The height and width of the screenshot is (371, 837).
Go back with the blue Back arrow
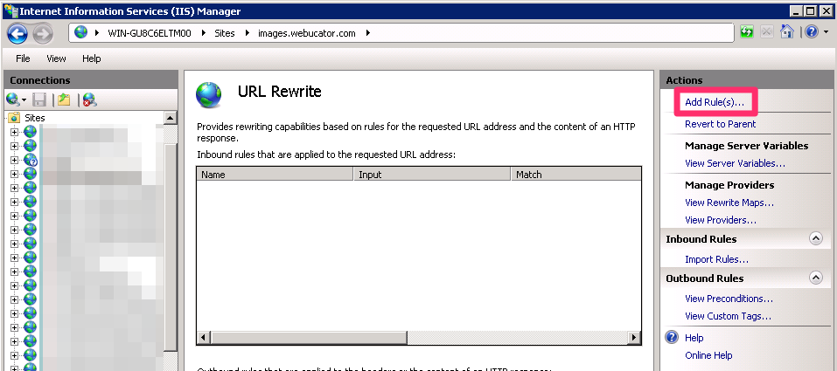click(17, 34)
